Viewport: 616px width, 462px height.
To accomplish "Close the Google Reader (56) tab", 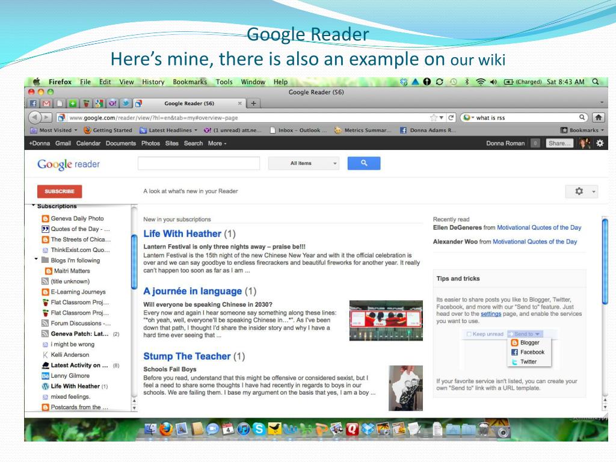I will [x=239, y=103].
